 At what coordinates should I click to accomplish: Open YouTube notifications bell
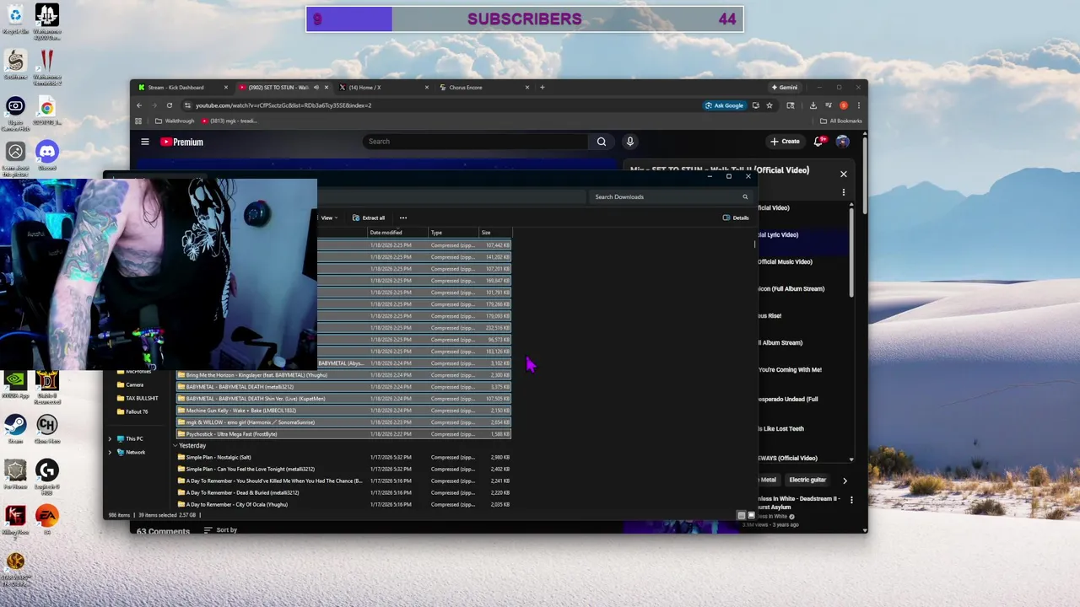[818, 142]
